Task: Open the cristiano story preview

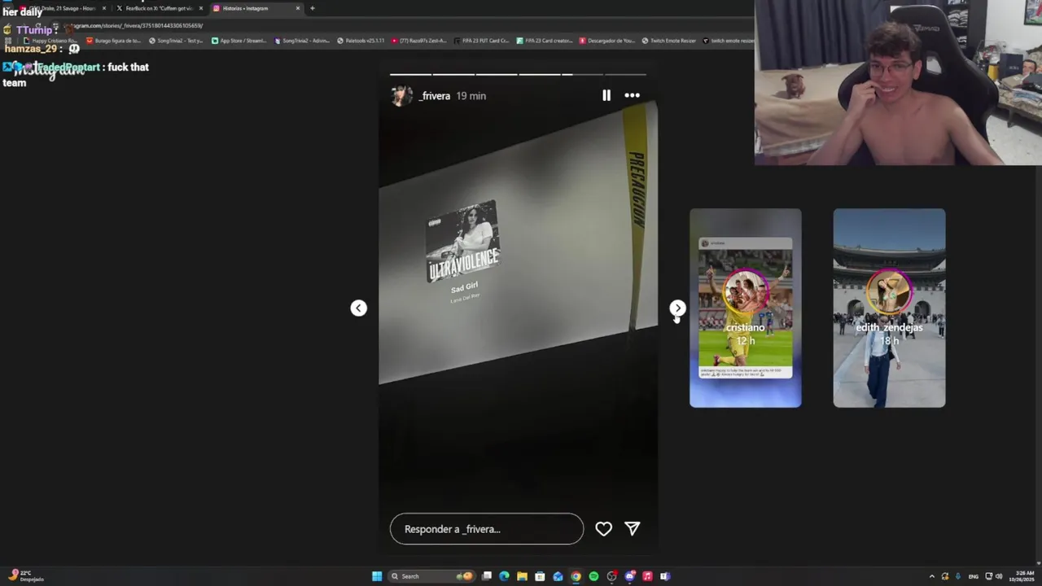Action: point(746,308)
